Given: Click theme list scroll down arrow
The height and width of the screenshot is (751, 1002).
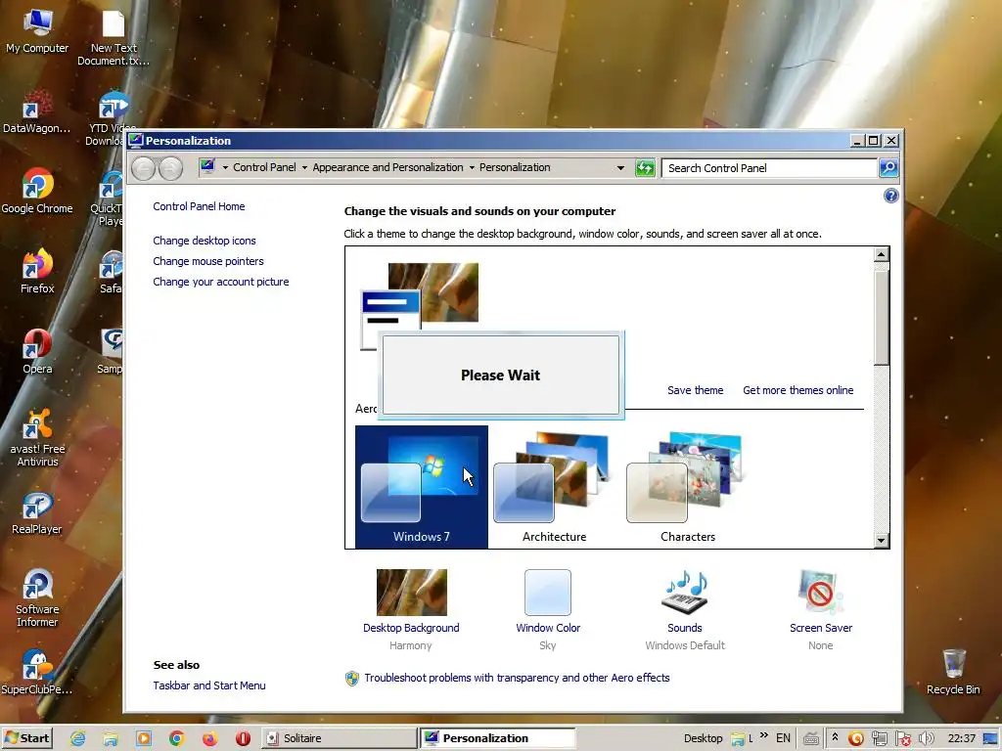Looking at the screenshot, I should (x=882, y=540).
